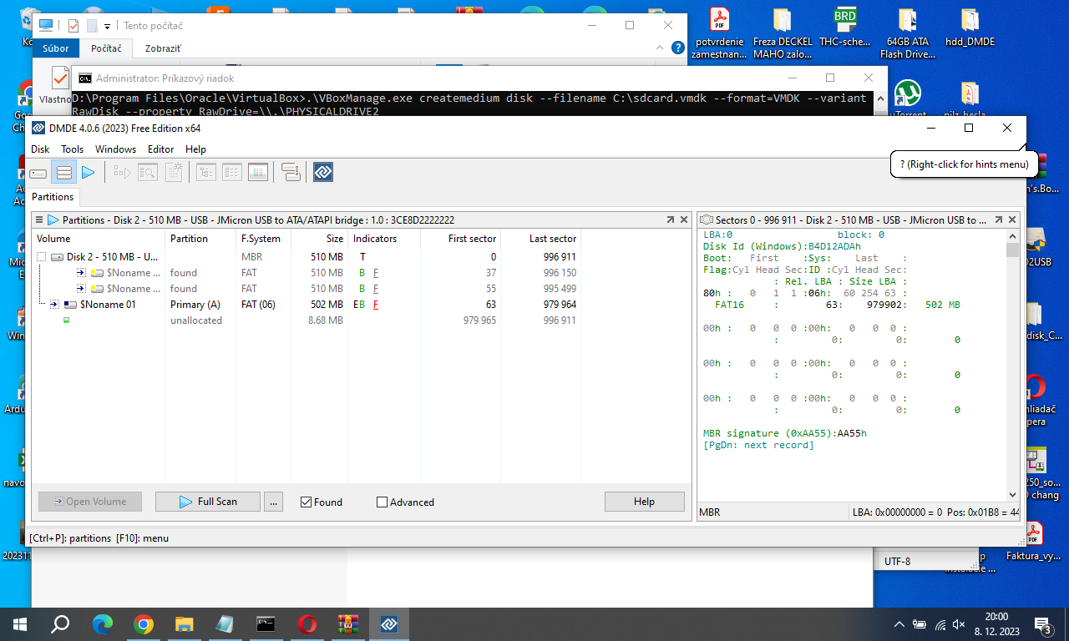The image size is (1069, 641).
Task: Open the Help menu in DMDE
Action: tap(195, 149)
